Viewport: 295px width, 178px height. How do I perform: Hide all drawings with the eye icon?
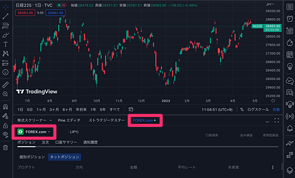tap(6, 134)
